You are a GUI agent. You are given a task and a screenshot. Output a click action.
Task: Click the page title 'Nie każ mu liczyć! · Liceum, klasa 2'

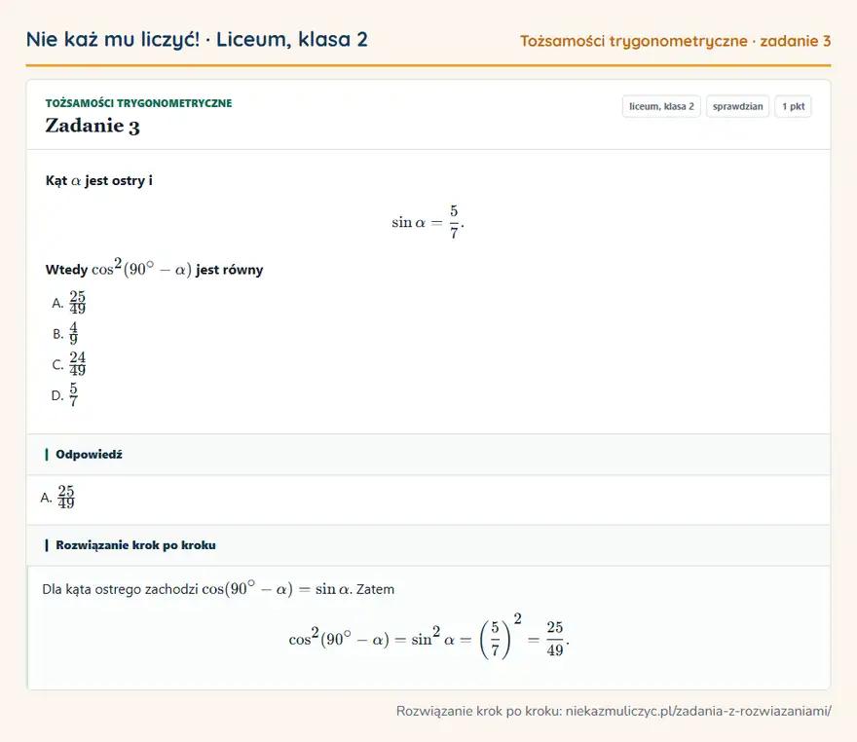[197, 39]
